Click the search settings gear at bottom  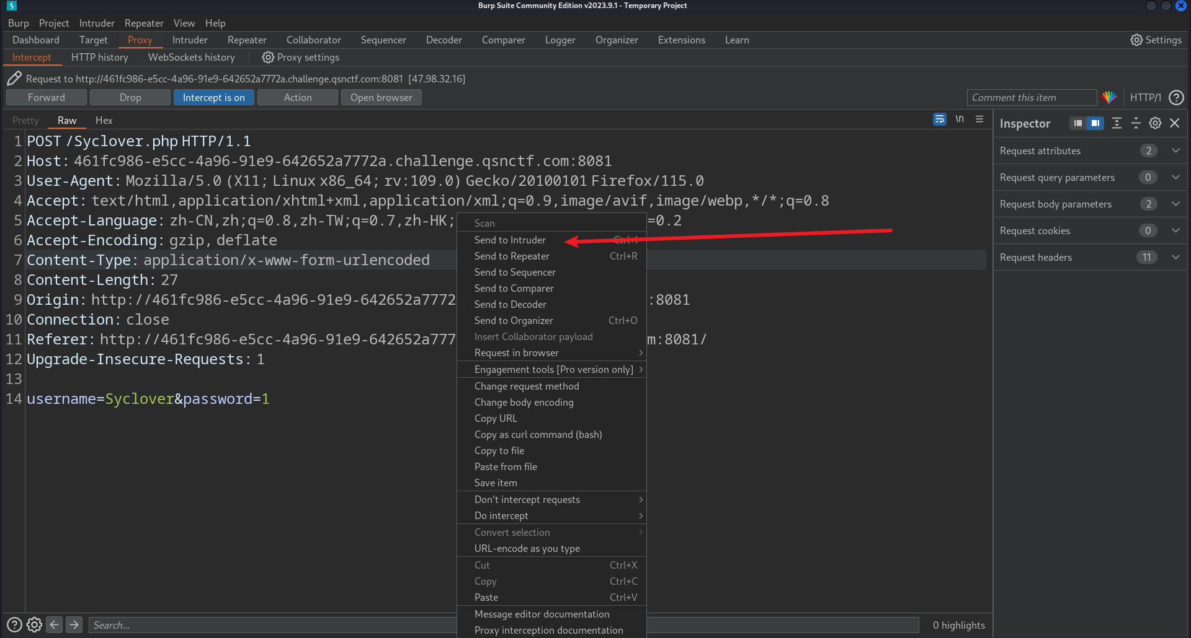coord(35,625)
